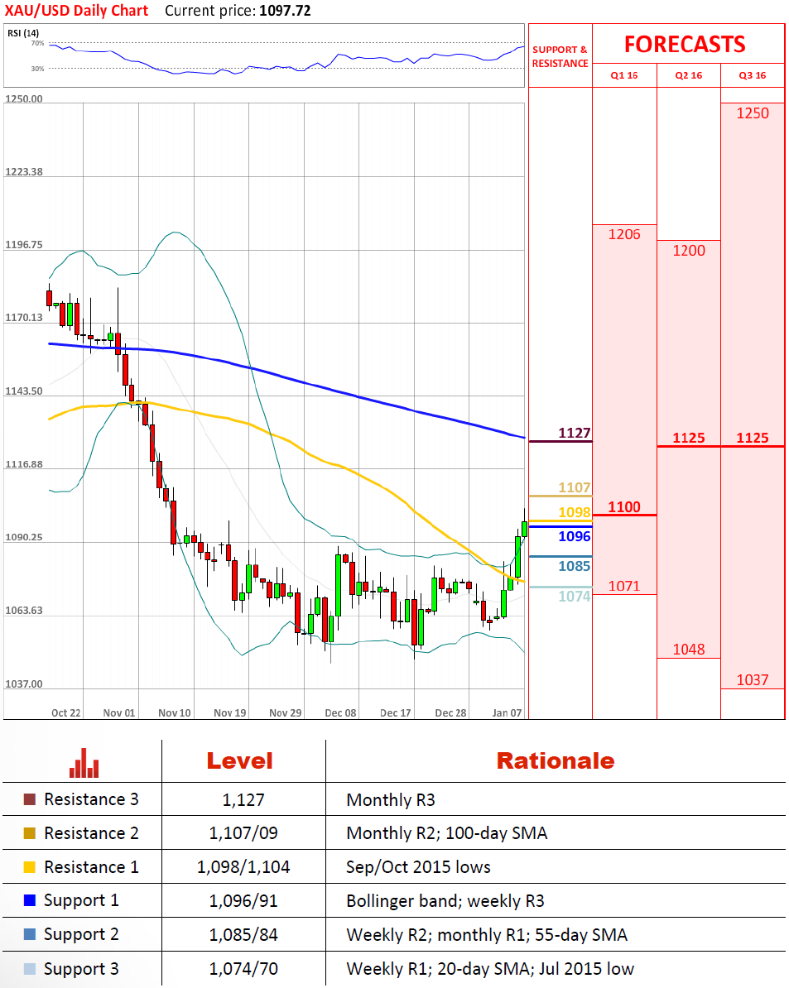Click the 1074 support level marker
Viewport: 789px width, 988px height.
click(574, 596)
